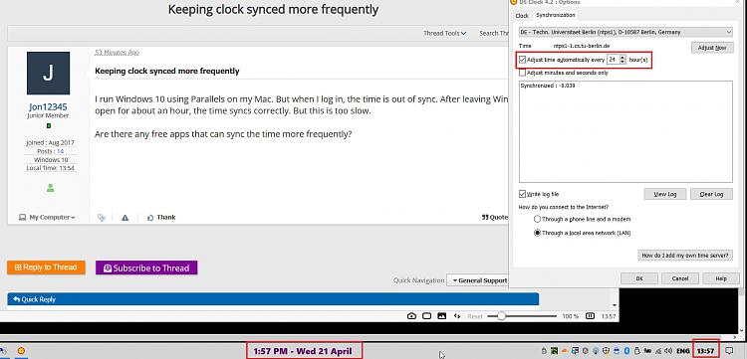Click the Thank button under post

point(161,218)
